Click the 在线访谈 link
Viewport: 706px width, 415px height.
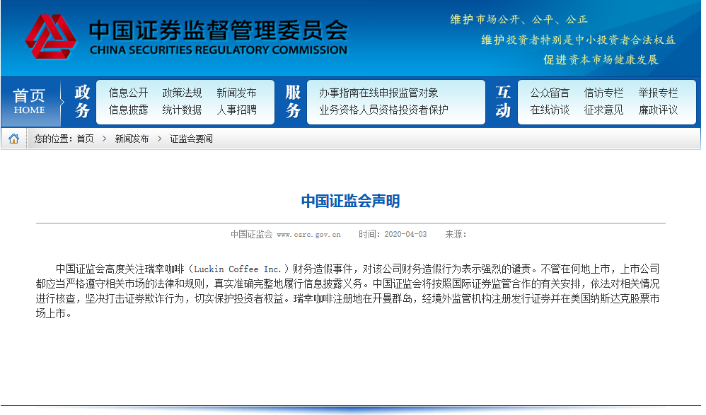pyautogui.click(x=550, y=110)
